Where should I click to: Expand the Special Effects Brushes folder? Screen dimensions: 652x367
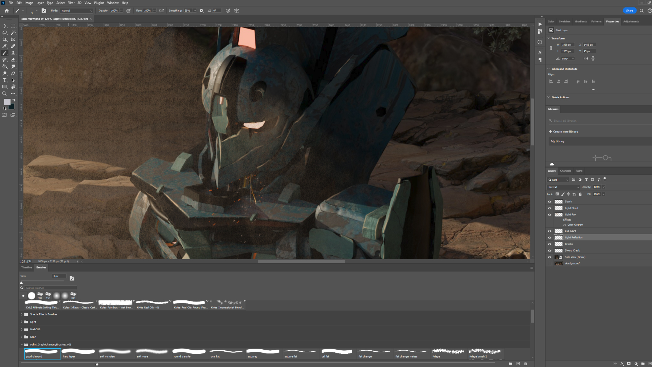pyautogui.click(x=22, y=314)
